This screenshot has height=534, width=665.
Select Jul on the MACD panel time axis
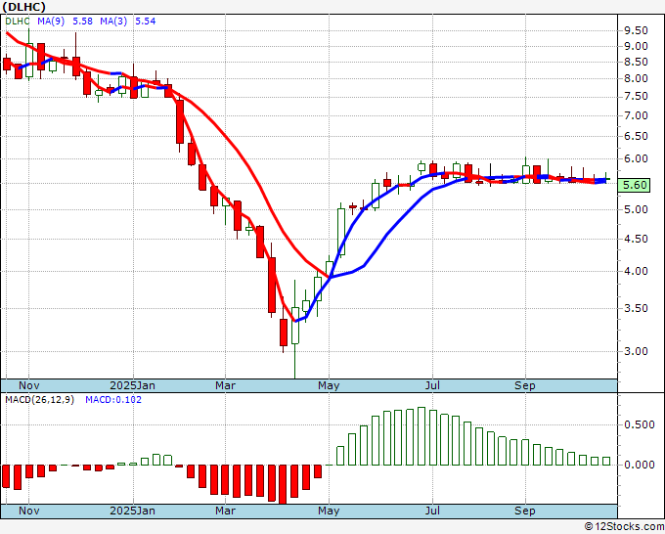pos(432,511)
